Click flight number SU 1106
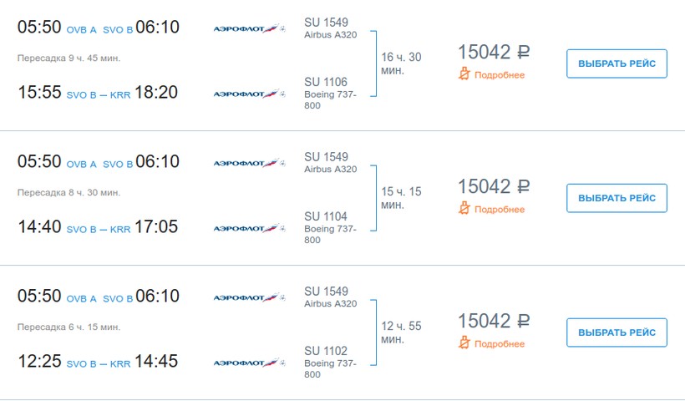Screen dimensions: 685x401 pyautogui.click(x=326, y=82)
